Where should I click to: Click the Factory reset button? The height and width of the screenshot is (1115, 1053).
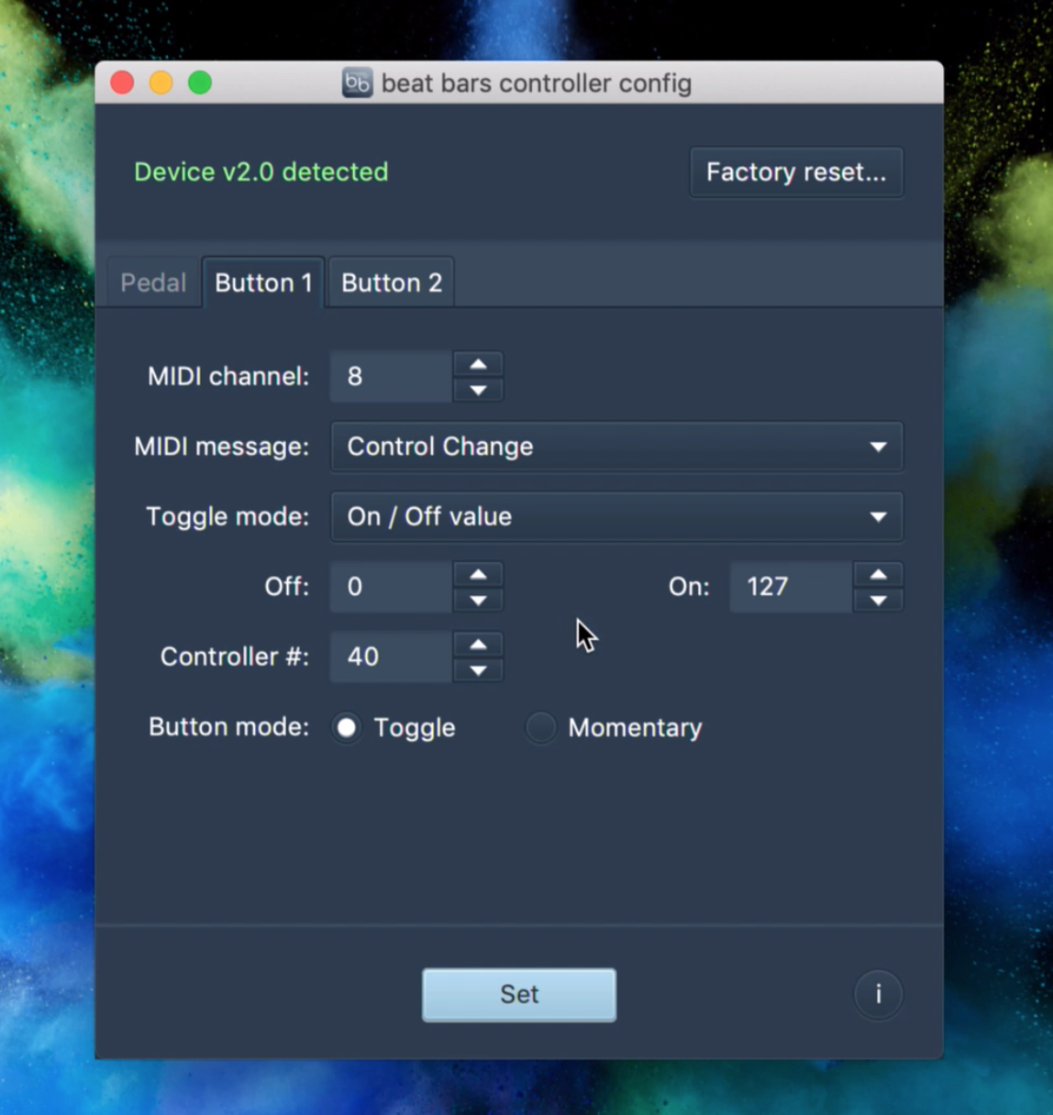coord(796,172)
